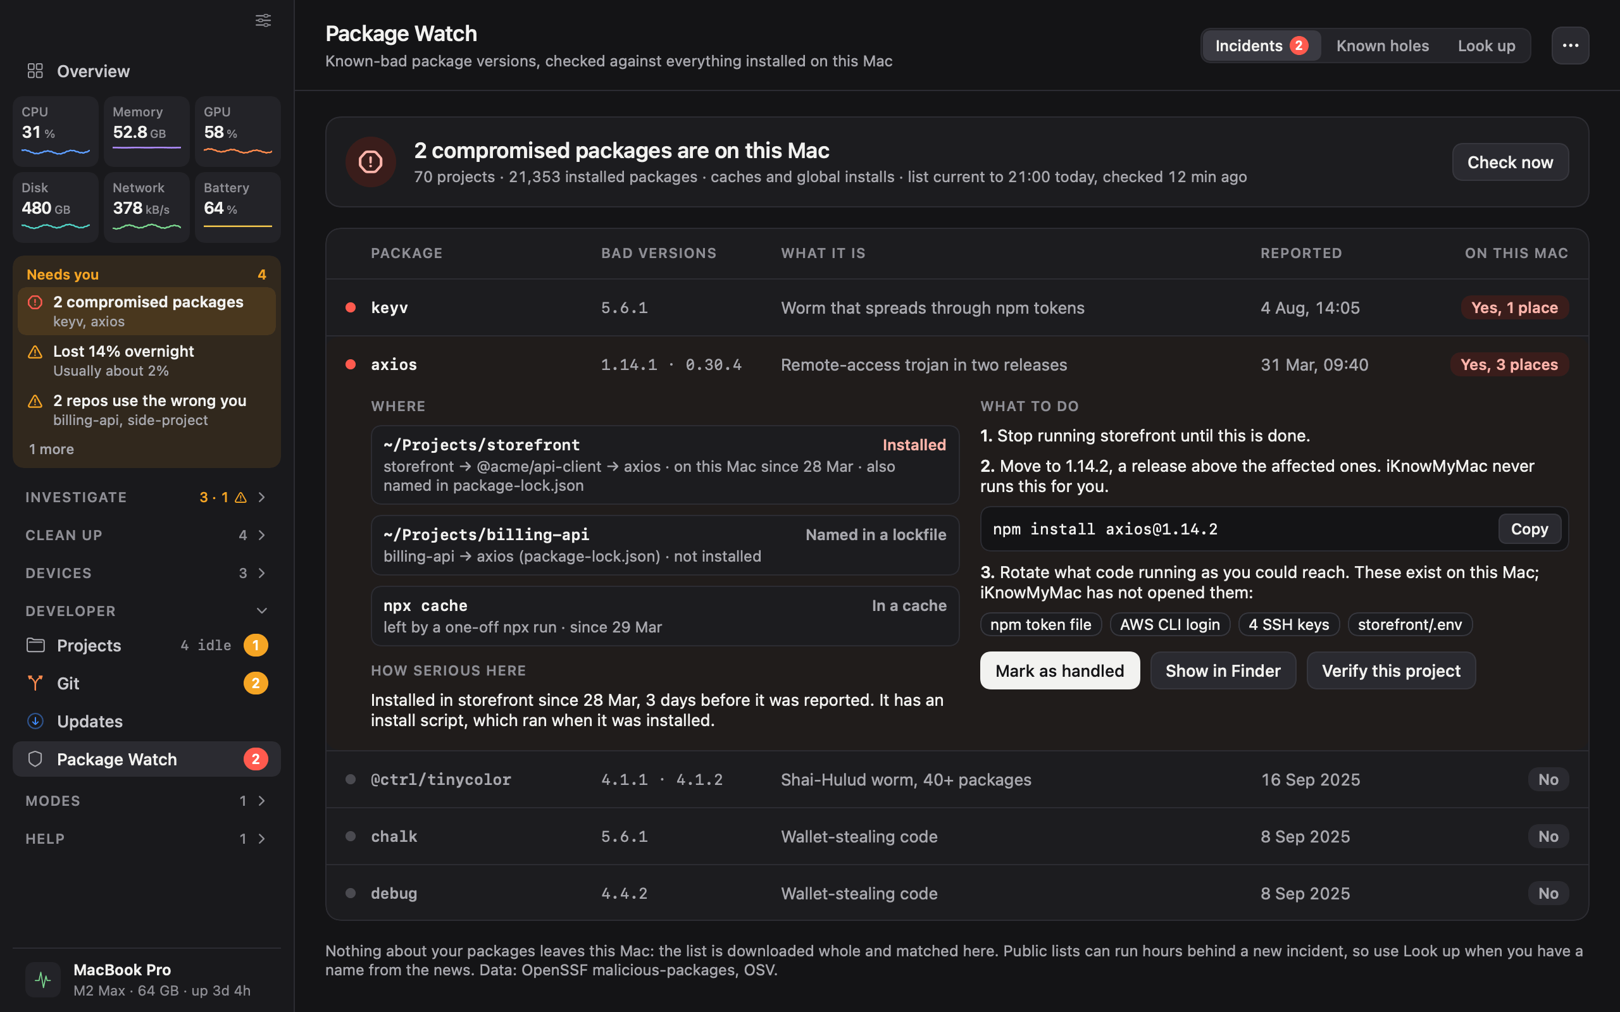Open Package Watch in the sidebar
The height and width of the screenshot is (1012, 1620).
pos(147,759)
